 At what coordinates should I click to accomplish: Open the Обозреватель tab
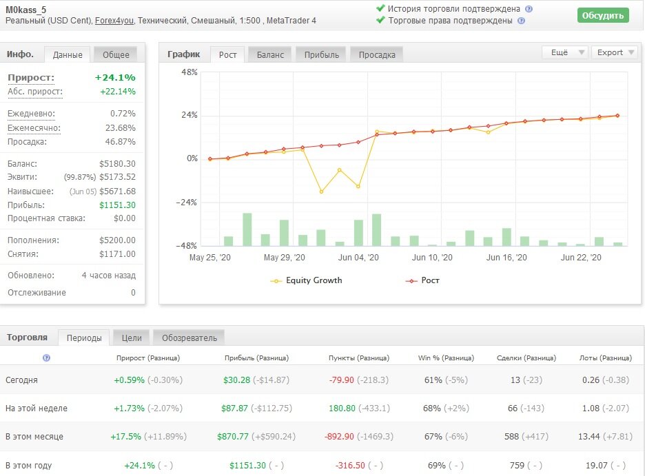(190, 338)
